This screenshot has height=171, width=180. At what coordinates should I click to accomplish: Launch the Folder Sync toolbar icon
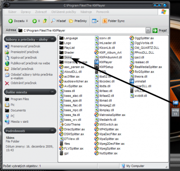click(x=105, y=21)
